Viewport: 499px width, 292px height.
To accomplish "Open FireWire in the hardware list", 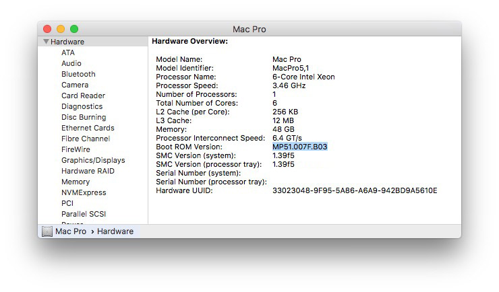I will click(x=76, y=149).
